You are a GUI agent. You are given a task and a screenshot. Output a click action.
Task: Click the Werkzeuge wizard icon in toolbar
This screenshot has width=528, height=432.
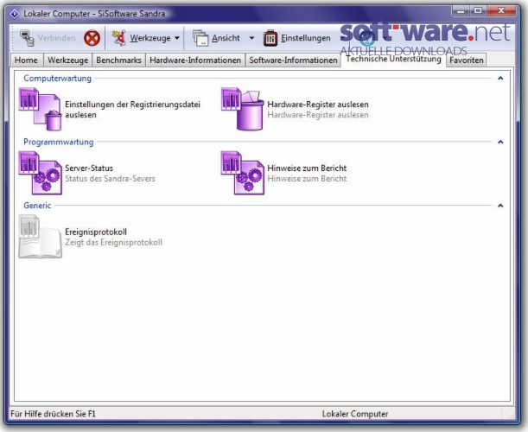[119, 38]
